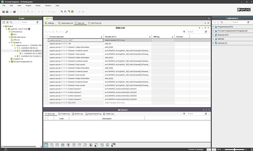
Task: Clear the PLANT search filter icon
Action: [x=37, y=22]
